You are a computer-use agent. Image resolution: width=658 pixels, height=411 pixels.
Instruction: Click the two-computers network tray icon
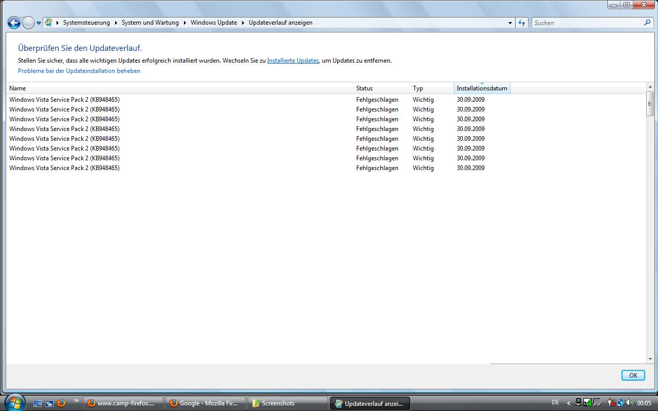(579, 403)
